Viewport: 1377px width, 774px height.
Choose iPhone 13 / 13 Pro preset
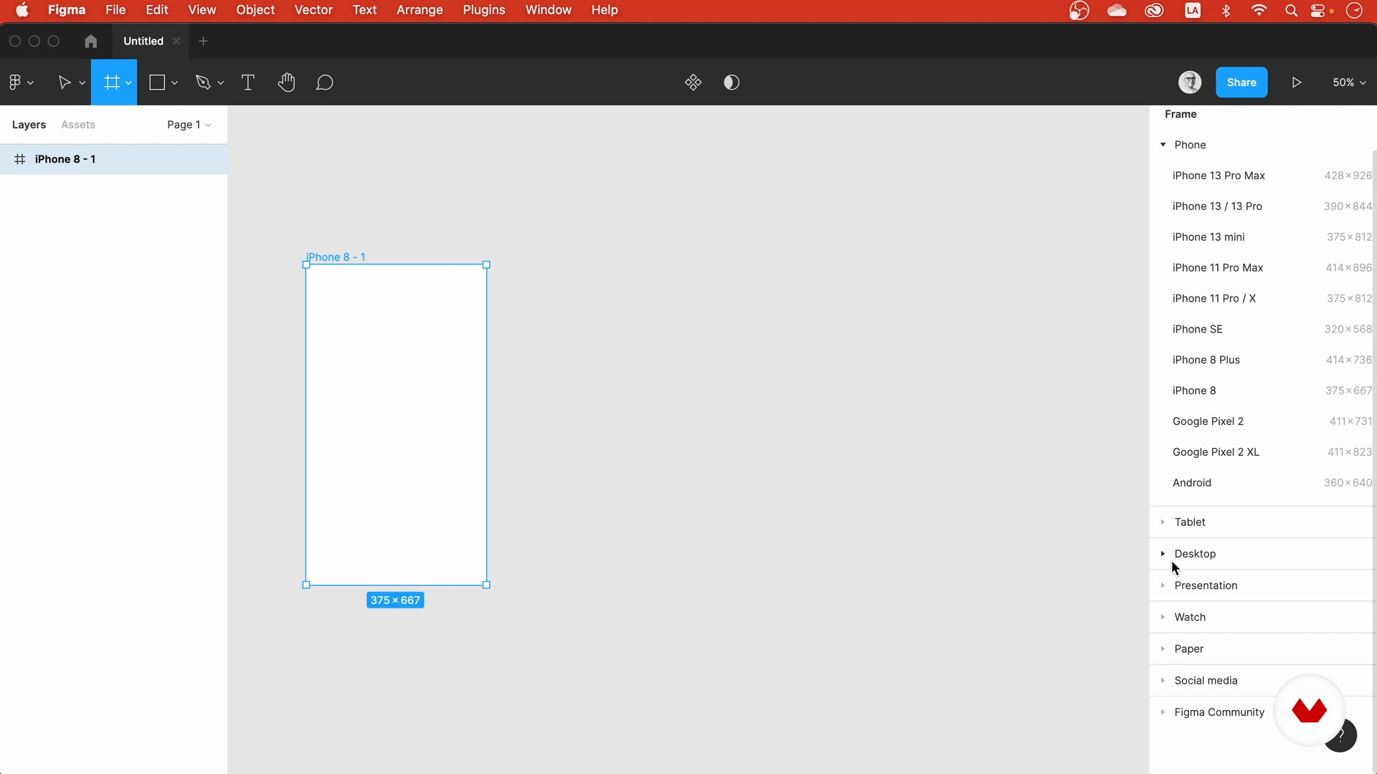click(x=1262, y=206)
